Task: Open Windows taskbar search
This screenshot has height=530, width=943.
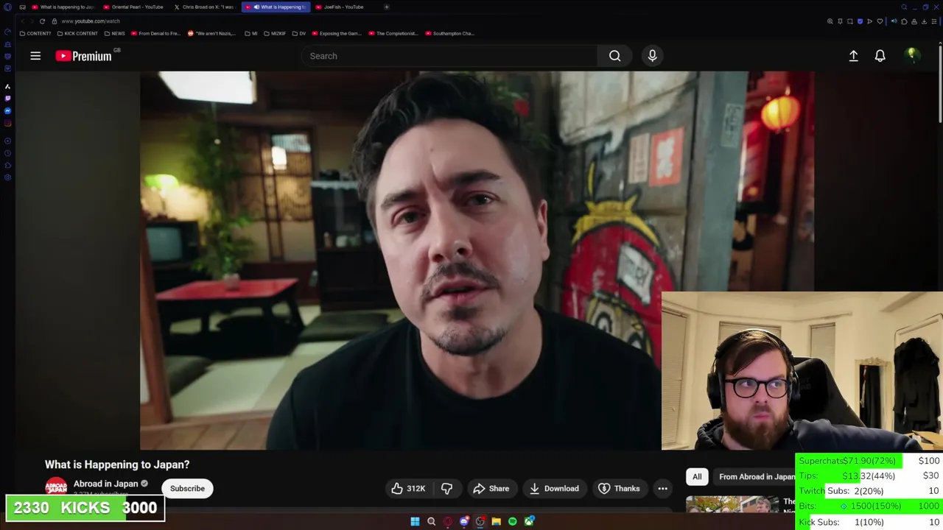Action: click(431, 521)
